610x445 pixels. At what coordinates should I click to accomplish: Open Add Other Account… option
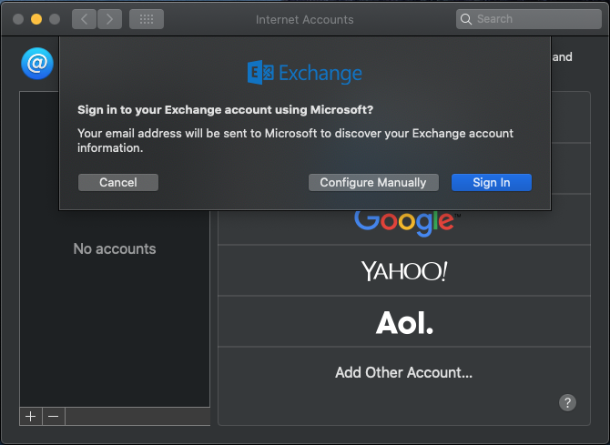coord(403,372)
